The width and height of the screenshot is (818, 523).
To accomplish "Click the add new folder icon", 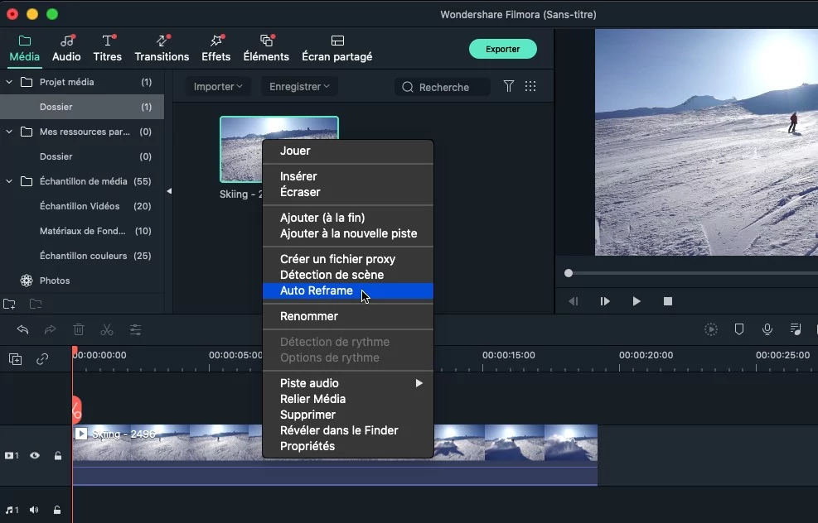I will point(9,304).
